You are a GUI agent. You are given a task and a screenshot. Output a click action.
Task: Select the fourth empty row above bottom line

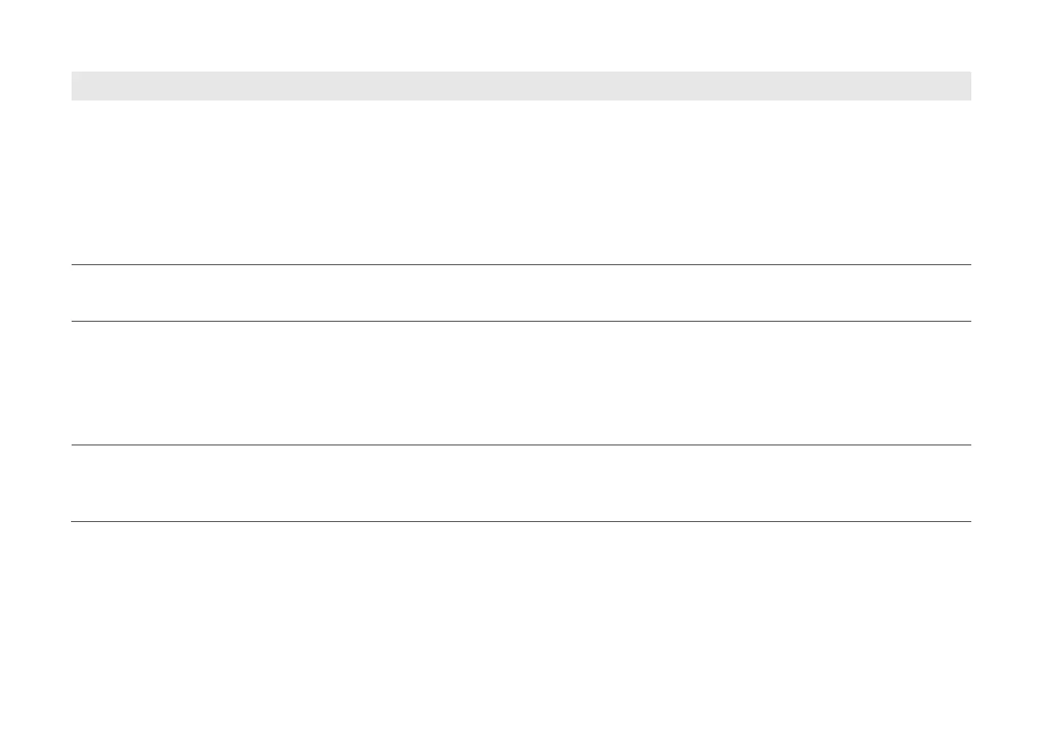tap(521, 484)
